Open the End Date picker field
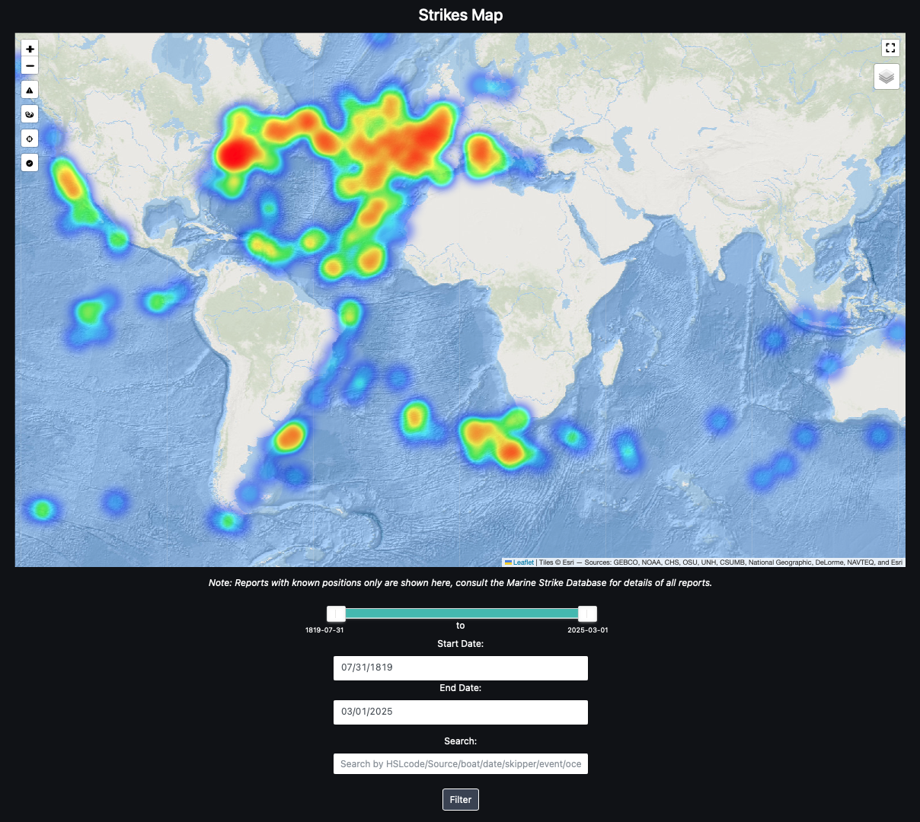 460,712
